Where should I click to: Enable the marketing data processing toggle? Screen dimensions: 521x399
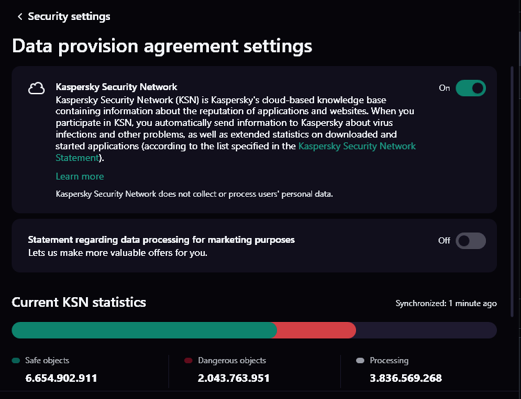471,241
